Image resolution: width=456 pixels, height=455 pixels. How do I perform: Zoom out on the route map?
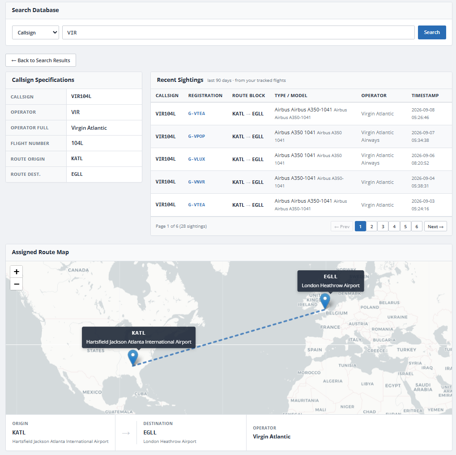(x=17, y=284)
